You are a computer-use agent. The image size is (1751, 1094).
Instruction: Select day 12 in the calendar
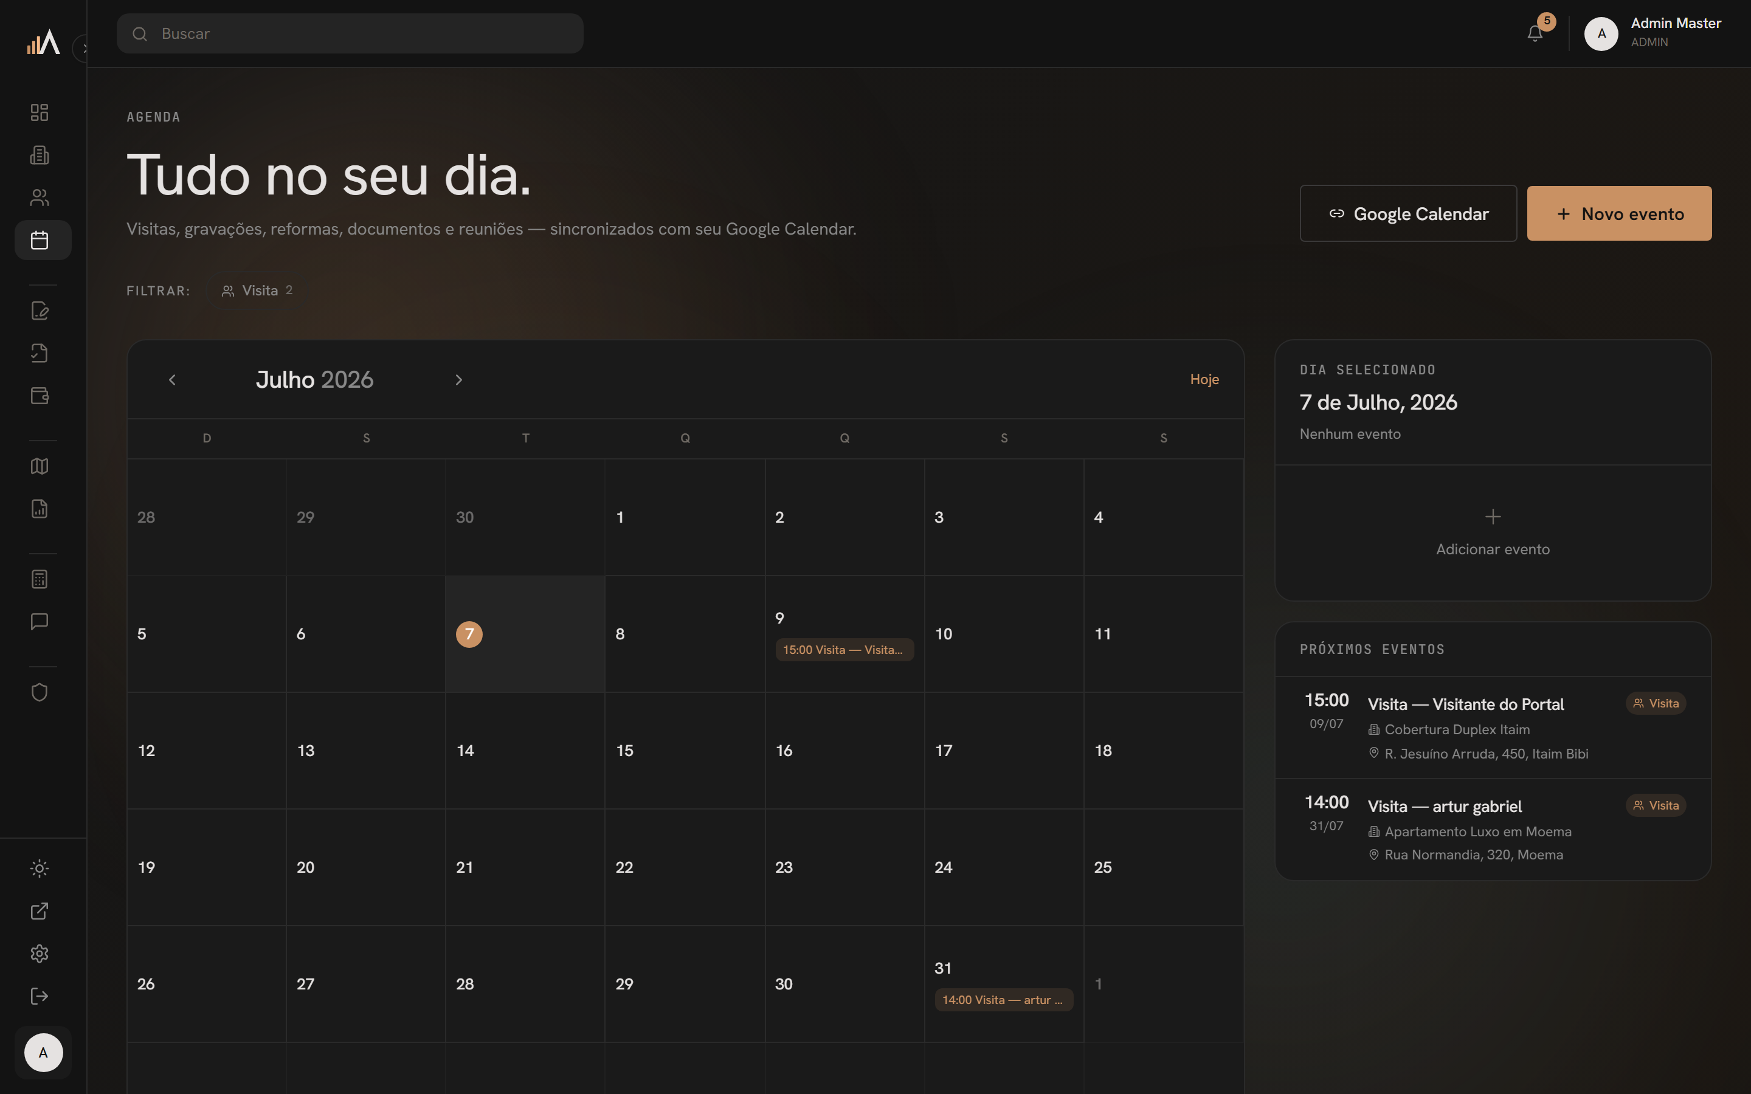click(207, 751)
